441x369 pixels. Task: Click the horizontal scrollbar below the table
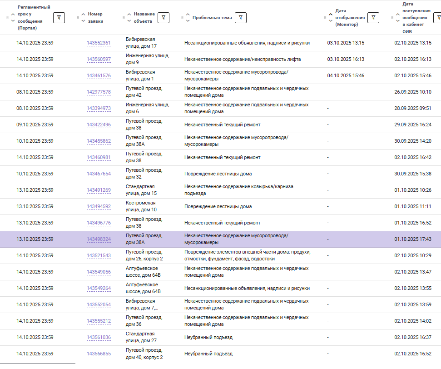38,364
